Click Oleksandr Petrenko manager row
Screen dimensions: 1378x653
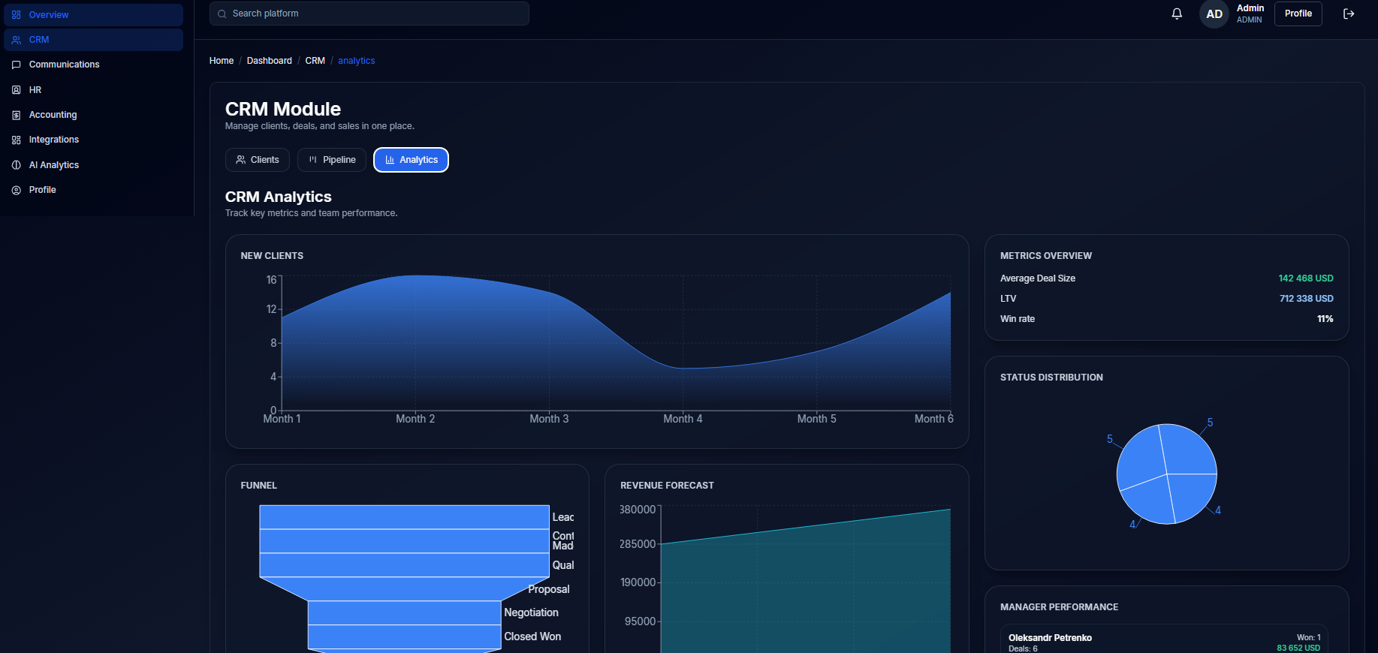pyautogui.click(x=1164, y=639)
